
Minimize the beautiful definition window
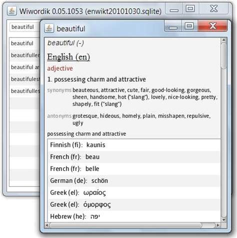173,27
